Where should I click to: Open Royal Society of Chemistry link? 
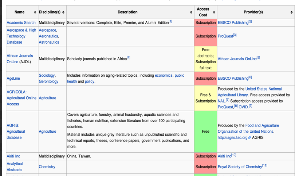click(240, 167)
